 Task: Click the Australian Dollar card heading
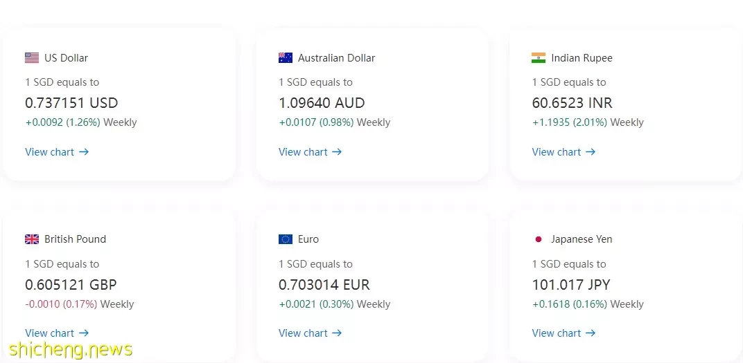pos(336,57)
